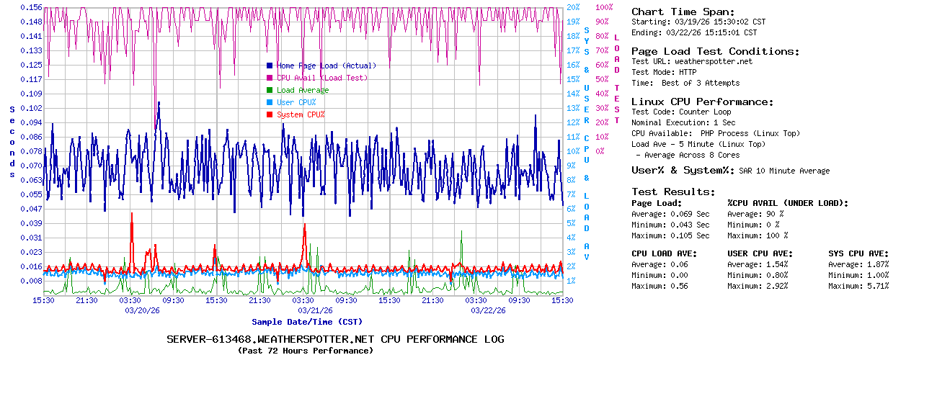The height and width of the screenshot is (396, 937).
Task: Select the Home Page Load (Actual) legend label
Action: click(x=327, y=66)
